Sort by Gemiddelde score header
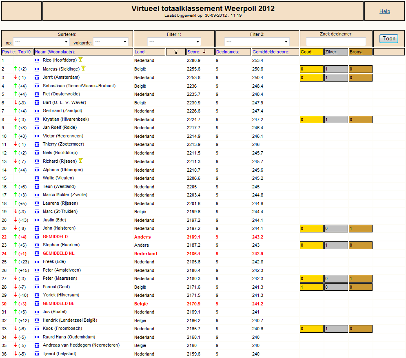 point(271,52)
